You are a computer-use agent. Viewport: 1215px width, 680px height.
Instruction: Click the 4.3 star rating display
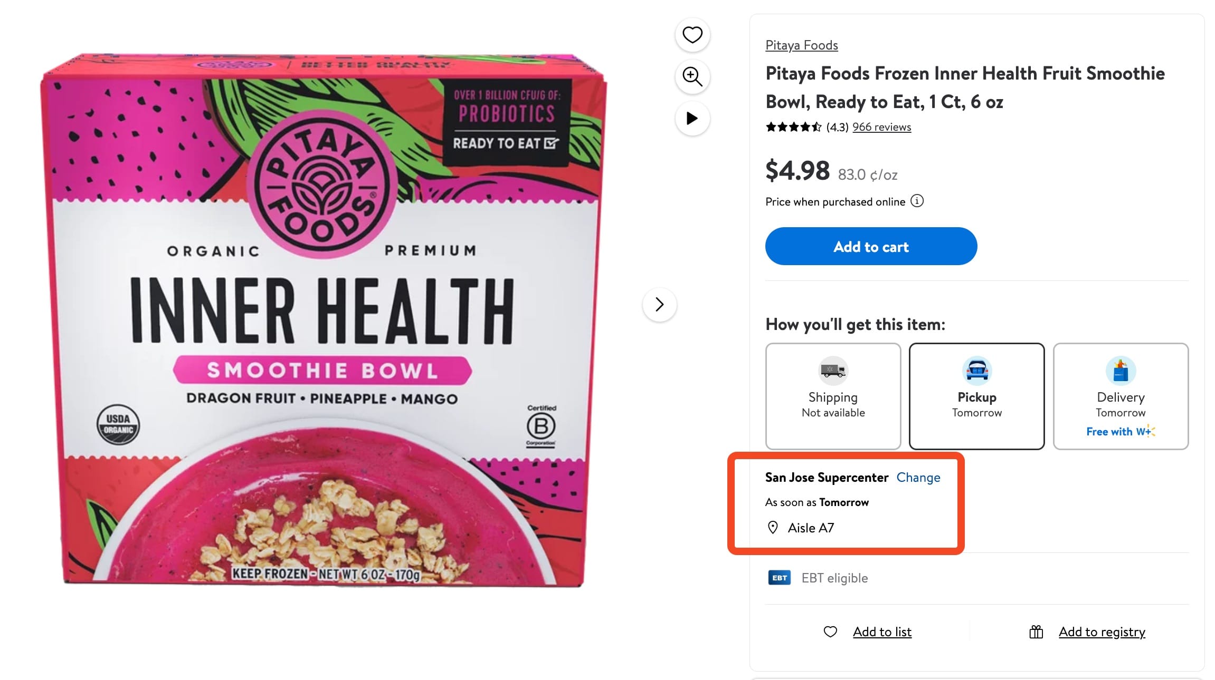click(806, 127)
